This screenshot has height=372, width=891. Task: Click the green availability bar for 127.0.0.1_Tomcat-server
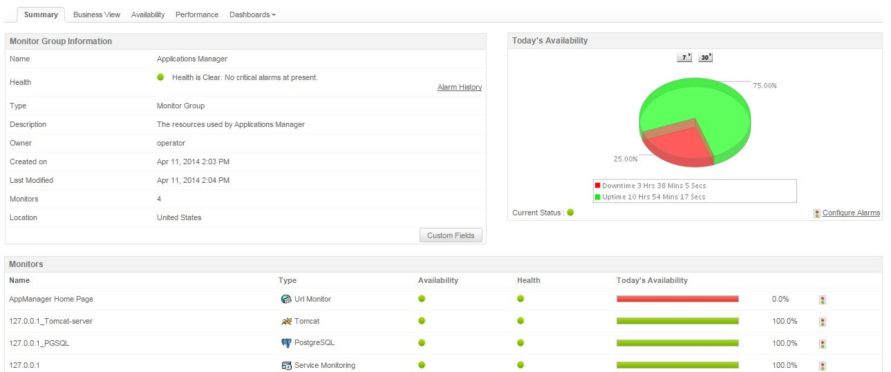point(677,321)
